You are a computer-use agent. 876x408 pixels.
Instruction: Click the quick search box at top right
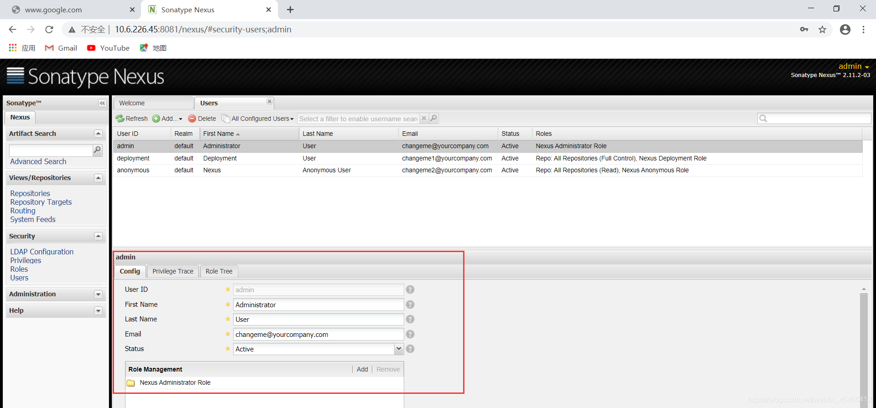point(814,119)
